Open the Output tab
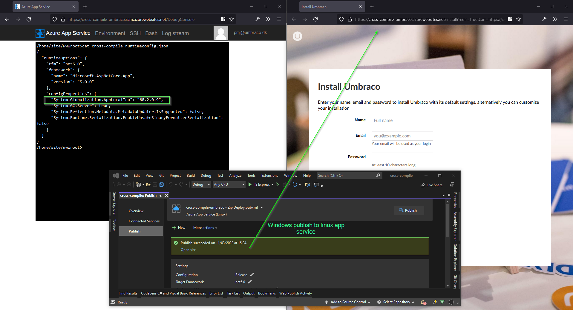573x310 pixels. pyautogui.click(x=249, y=293)
